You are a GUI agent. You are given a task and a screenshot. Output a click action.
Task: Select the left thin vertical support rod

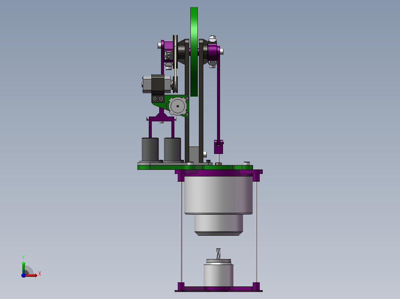point(181,232)
